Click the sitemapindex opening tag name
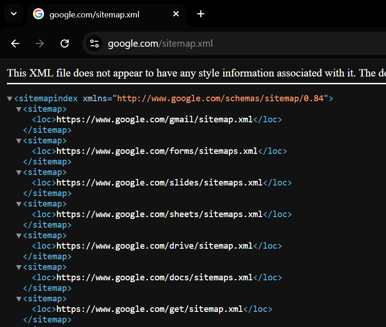386x327 pixels. [48, 98]
